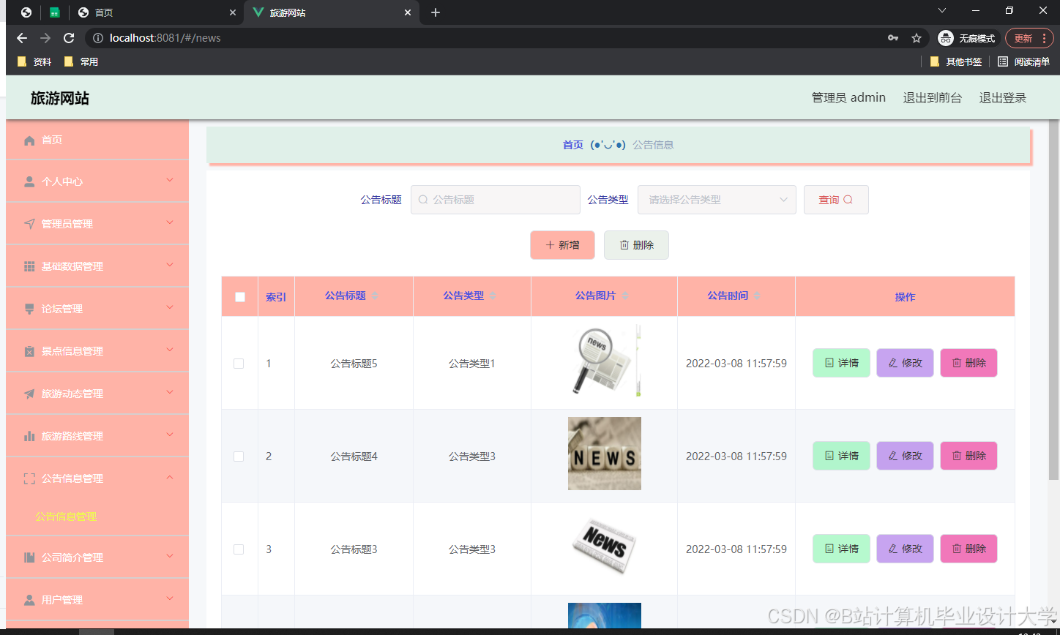This screenshot has height=635, width=1060.
Task: Expand 旅游动态管理 with its chevron
Action: (x=170, y=392)
